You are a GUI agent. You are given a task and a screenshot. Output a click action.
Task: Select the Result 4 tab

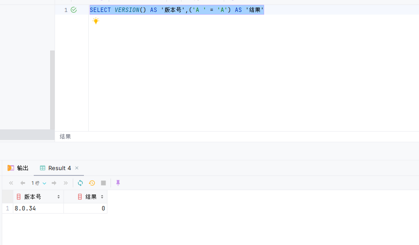[x=55, y=168]
